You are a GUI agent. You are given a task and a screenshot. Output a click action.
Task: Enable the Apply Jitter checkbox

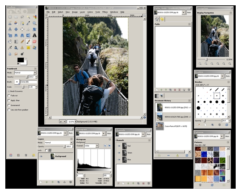[9, 101]
